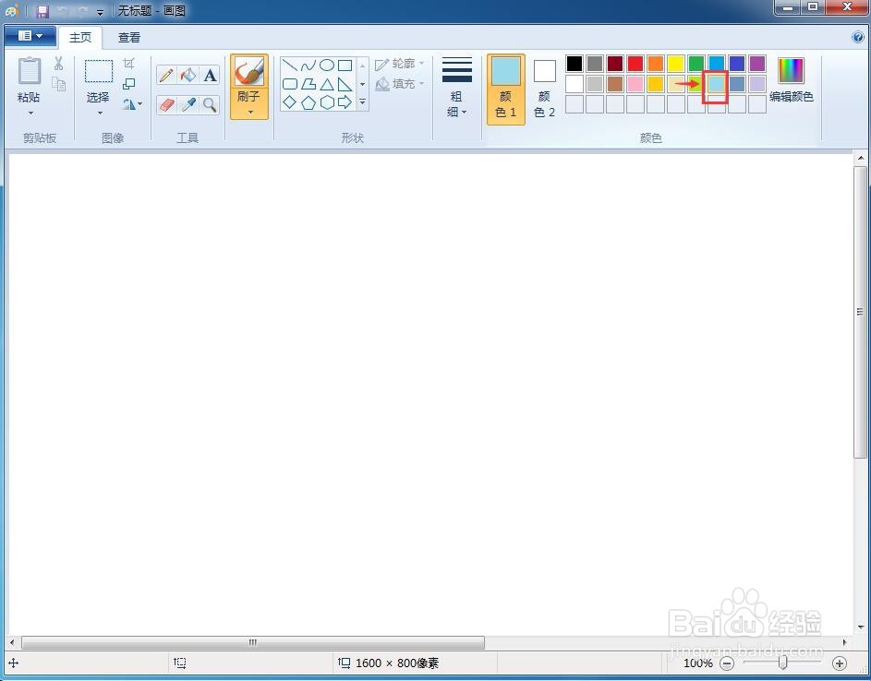The image size is (871, 681).
Task: Open the Select dropdown arrow
Action: (101, 113)
